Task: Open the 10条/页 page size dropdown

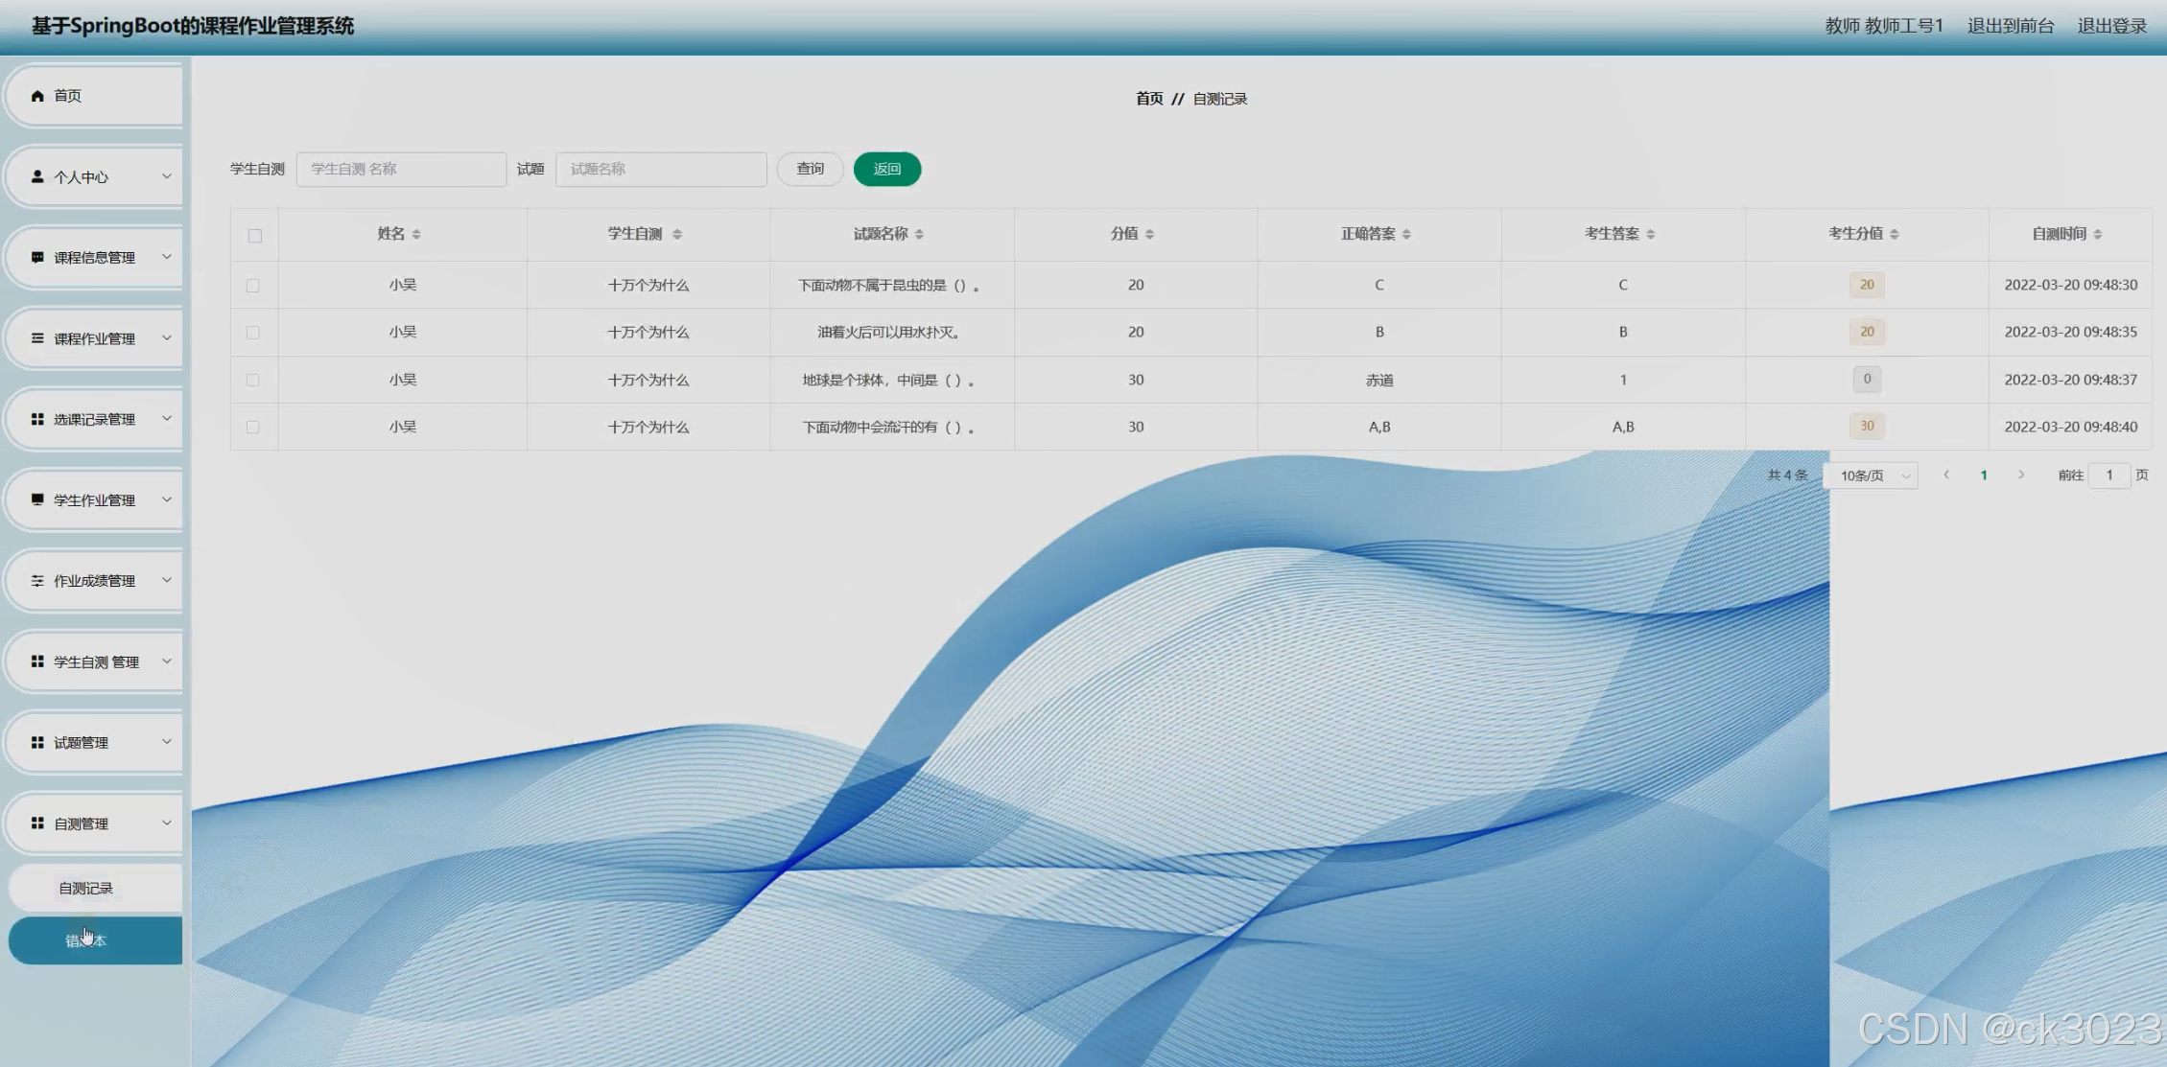Action: coord(1873,476)
